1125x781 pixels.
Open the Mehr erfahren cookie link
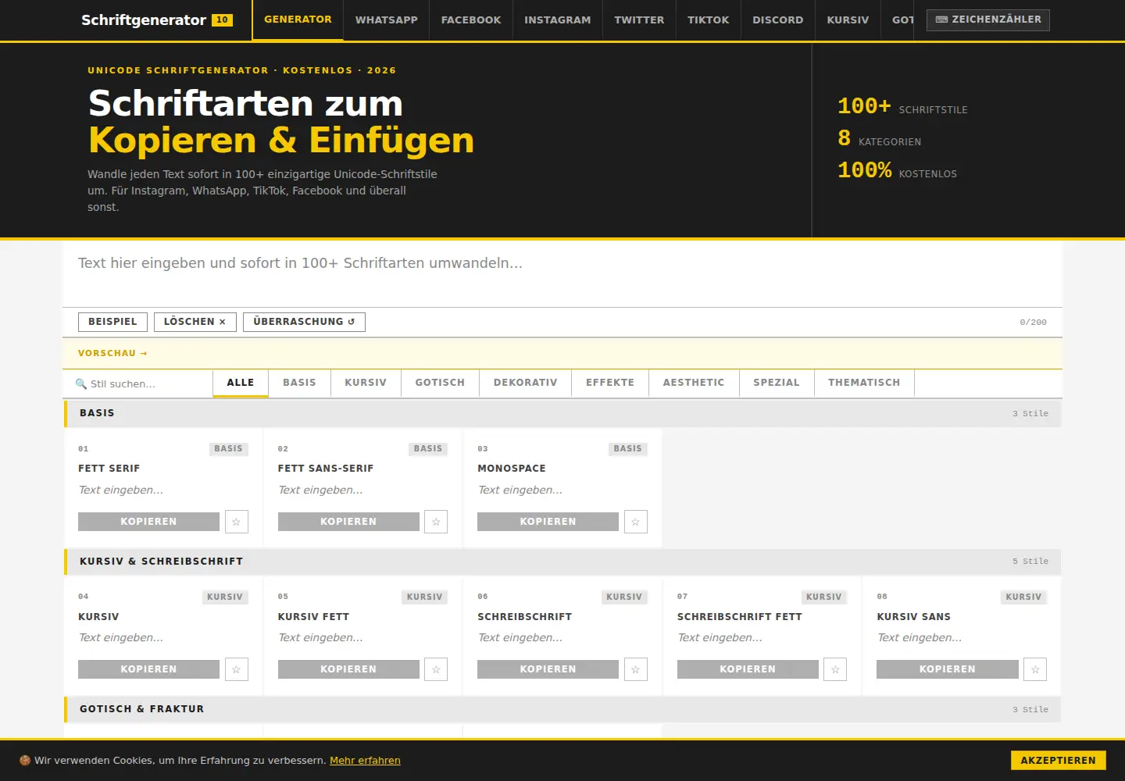pyautogui.click(x=365, y=761)
